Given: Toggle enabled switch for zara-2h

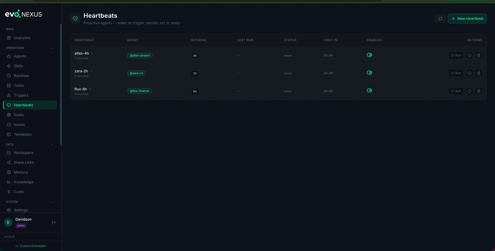Looking at the screenshot, I should [369, 73].
